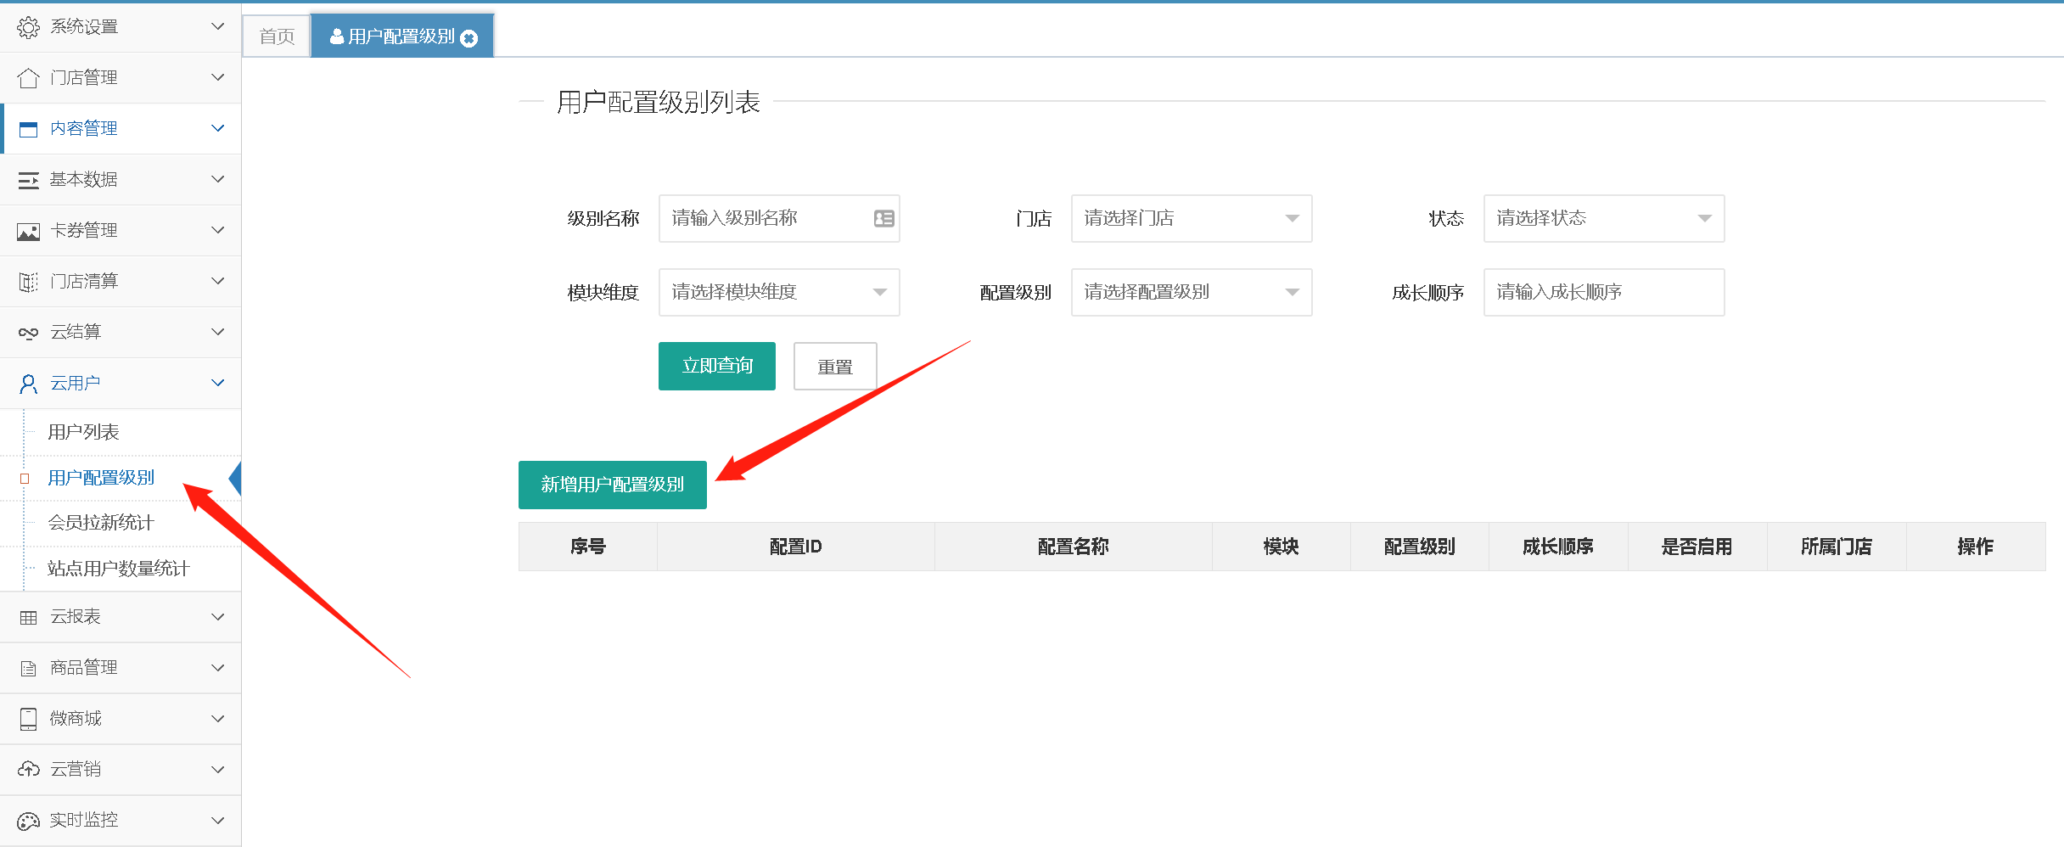Click the contact card icon in 级别名称 field
The width and height of the screenshot is (2064, 847).
[883, 219]
